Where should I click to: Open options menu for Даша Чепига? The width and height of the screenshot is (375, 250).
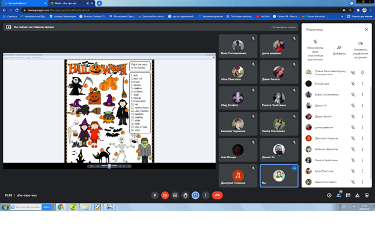point(362,116)
